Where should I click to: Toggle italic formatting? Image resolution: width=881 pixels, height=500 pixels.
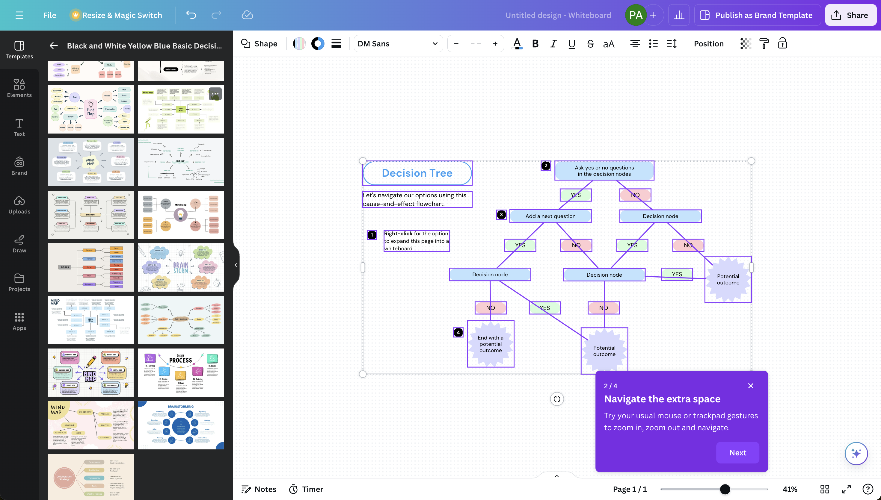click(553, 44)
